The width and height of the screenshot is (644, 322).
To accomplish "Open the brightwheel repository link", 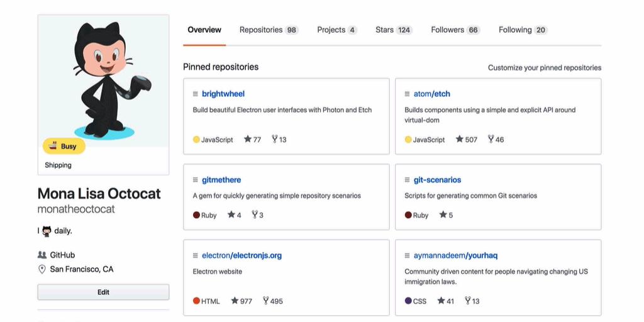I will tap(223, 94).
